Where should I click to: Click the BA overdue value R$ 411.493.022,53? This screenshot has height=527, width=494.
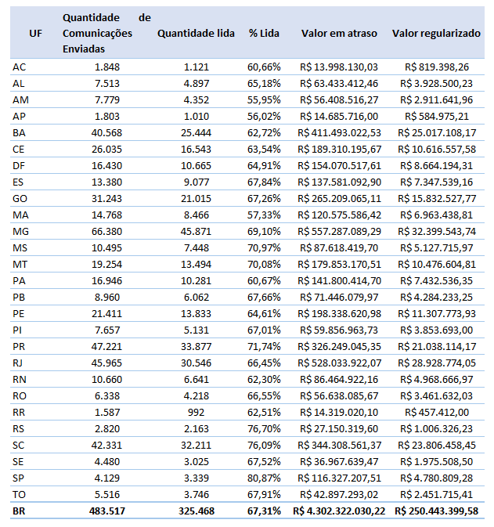tap(338, 132)
